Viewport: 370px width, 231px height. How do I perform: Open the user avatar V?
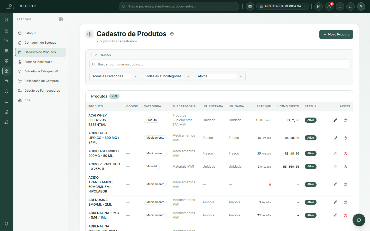pyautogui.click(x=361, y=6)
